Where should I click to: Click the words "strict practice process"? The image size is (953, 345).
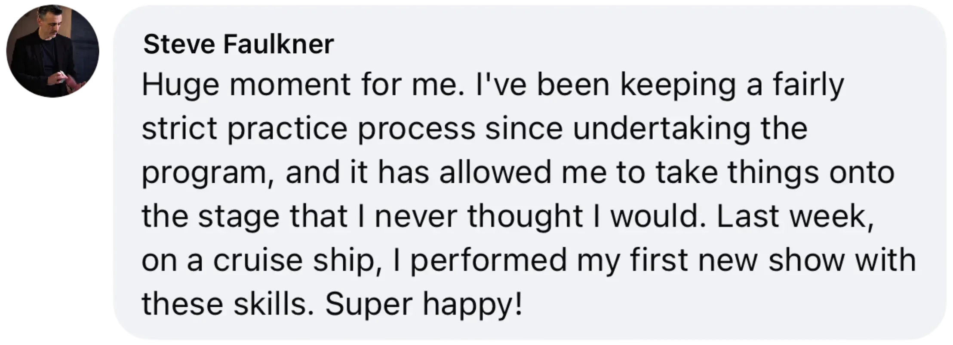[x=309, y=129]
